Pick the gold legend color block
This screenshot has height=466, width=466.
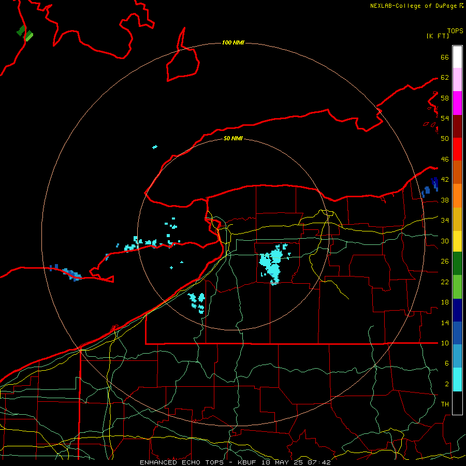pos(457,219)
